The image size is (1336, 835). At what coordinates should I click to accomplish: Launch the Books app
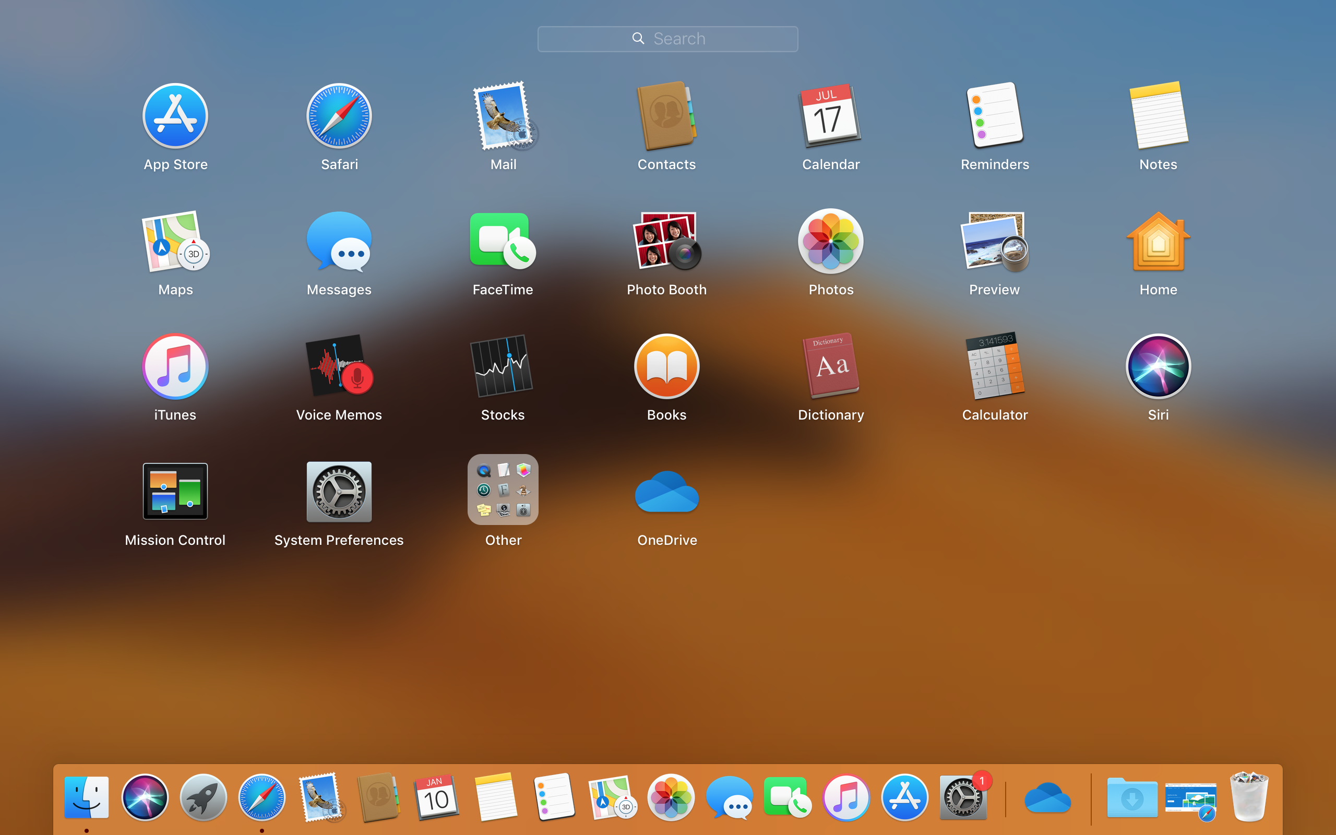[666, 366]
